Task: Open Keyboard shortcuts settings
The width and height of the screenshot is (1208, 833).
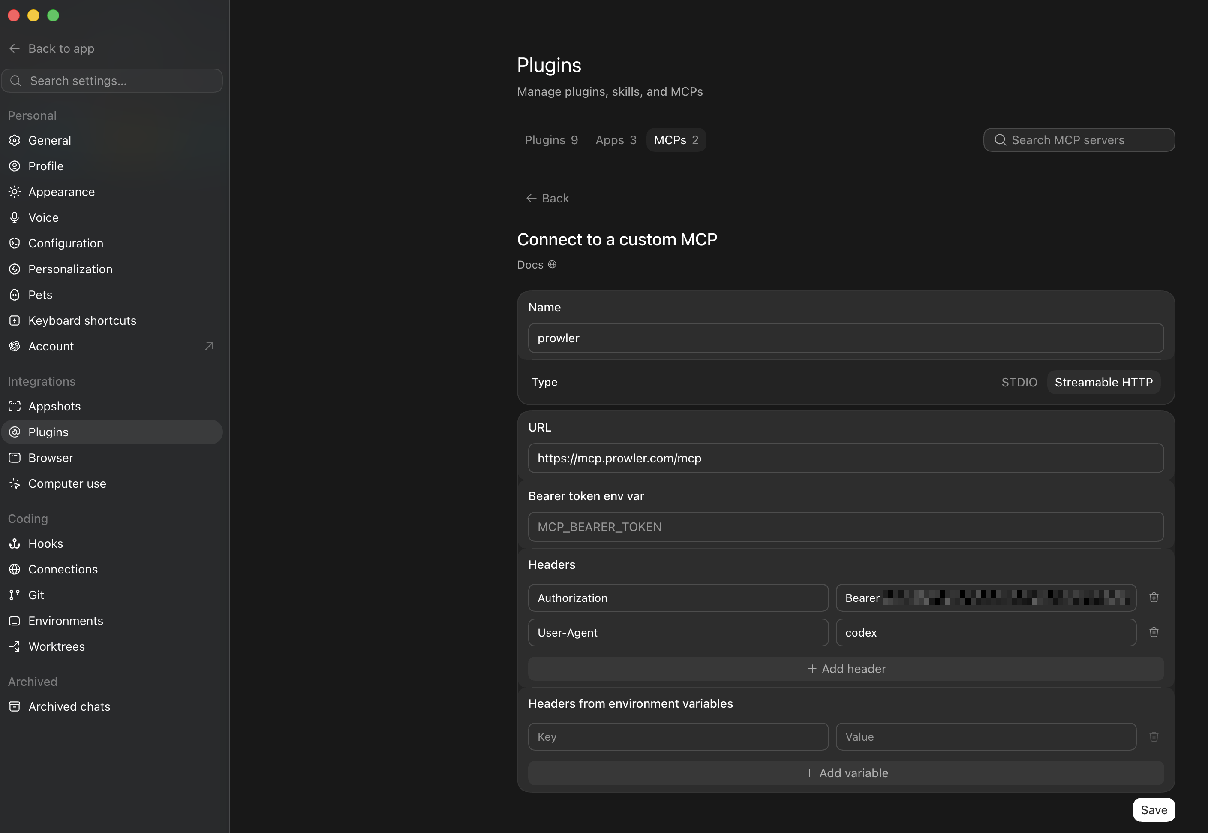Action: (x=112, y=320)
